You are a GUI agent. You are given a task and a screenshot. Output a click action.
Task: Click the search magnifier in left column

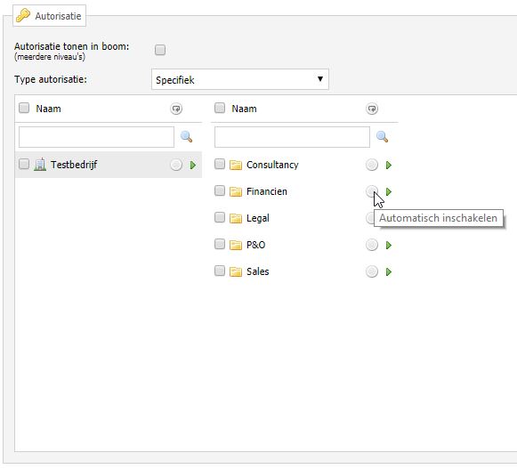(x=186, y=136)
